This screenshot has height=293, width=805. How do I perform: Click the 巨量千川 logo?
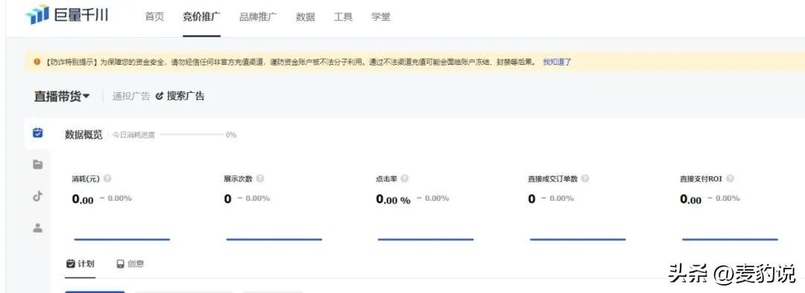(x=67, y=15)
